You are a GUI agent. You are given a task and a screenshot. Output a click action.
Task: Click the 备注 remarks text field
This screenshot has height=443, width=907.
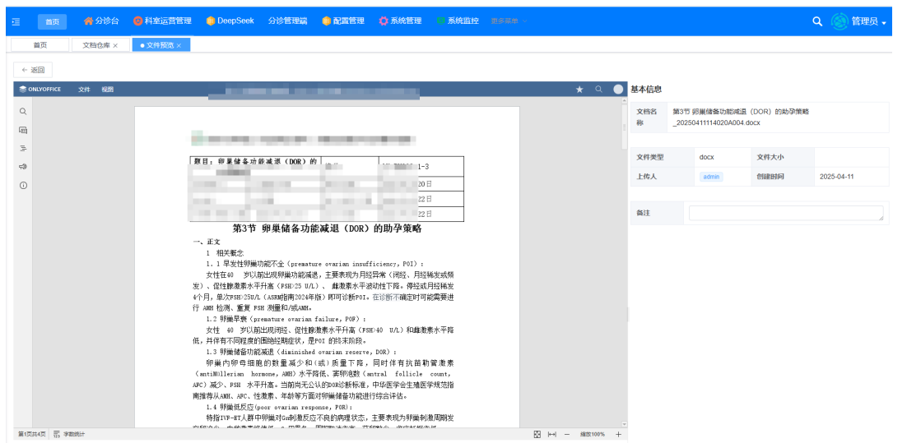785,214
